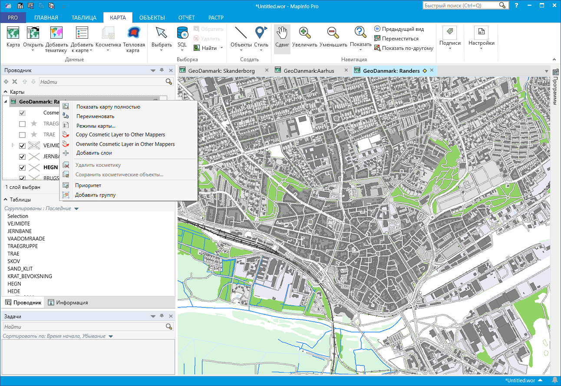Open the Программы side panel
The image size is (561, 386).
click(x=555, y=87)
